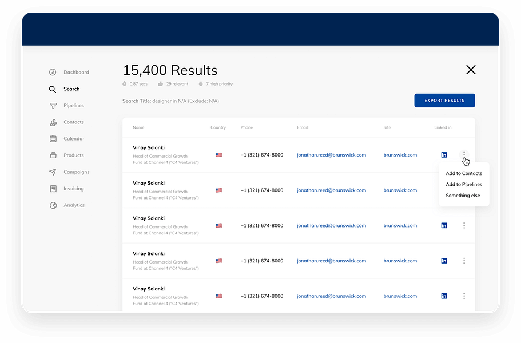
Task: Visit brunswick.com link in fourth row
Action: [400, 261]
